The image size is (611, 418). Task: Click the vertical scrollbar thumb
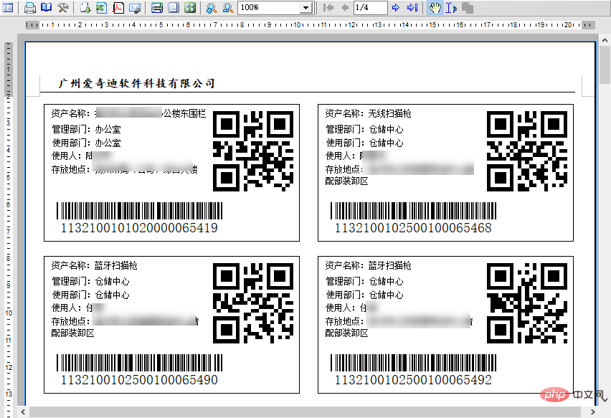coord(605,65)
